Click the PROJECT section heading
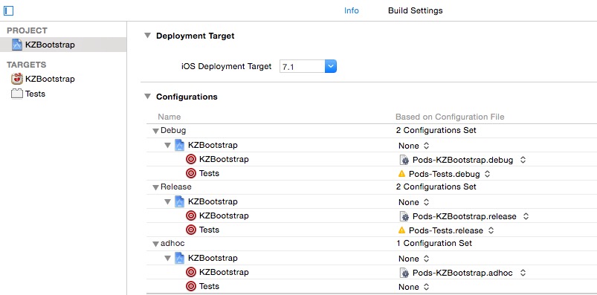597x295 pixels. pyautogui.click(x=27, y=30)
